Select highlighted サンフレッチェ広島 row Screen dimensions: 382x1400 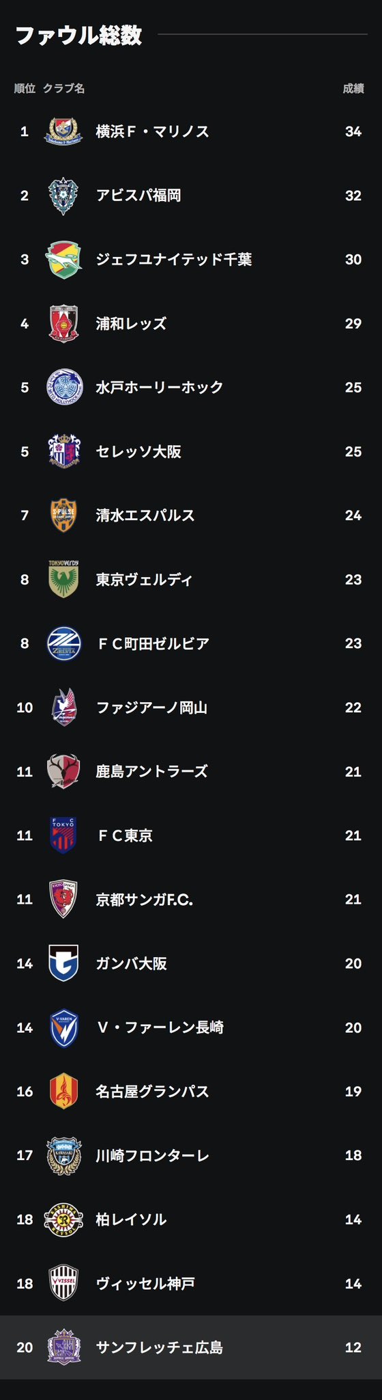tap(191, 1347)
